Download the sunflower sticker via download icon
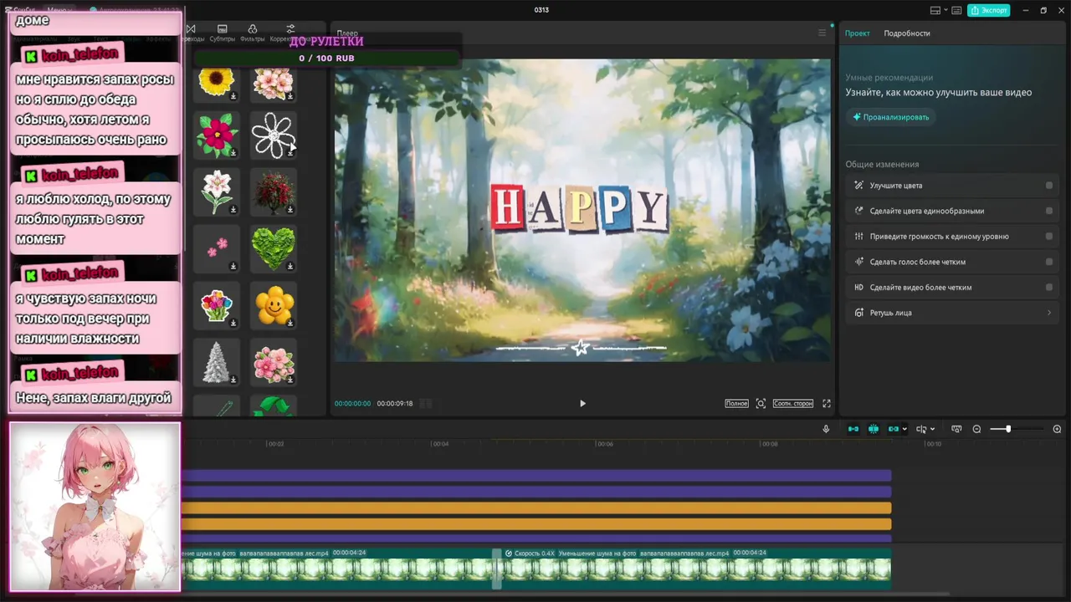This screenshot has height=602, width=1071. tap(233, 95)
